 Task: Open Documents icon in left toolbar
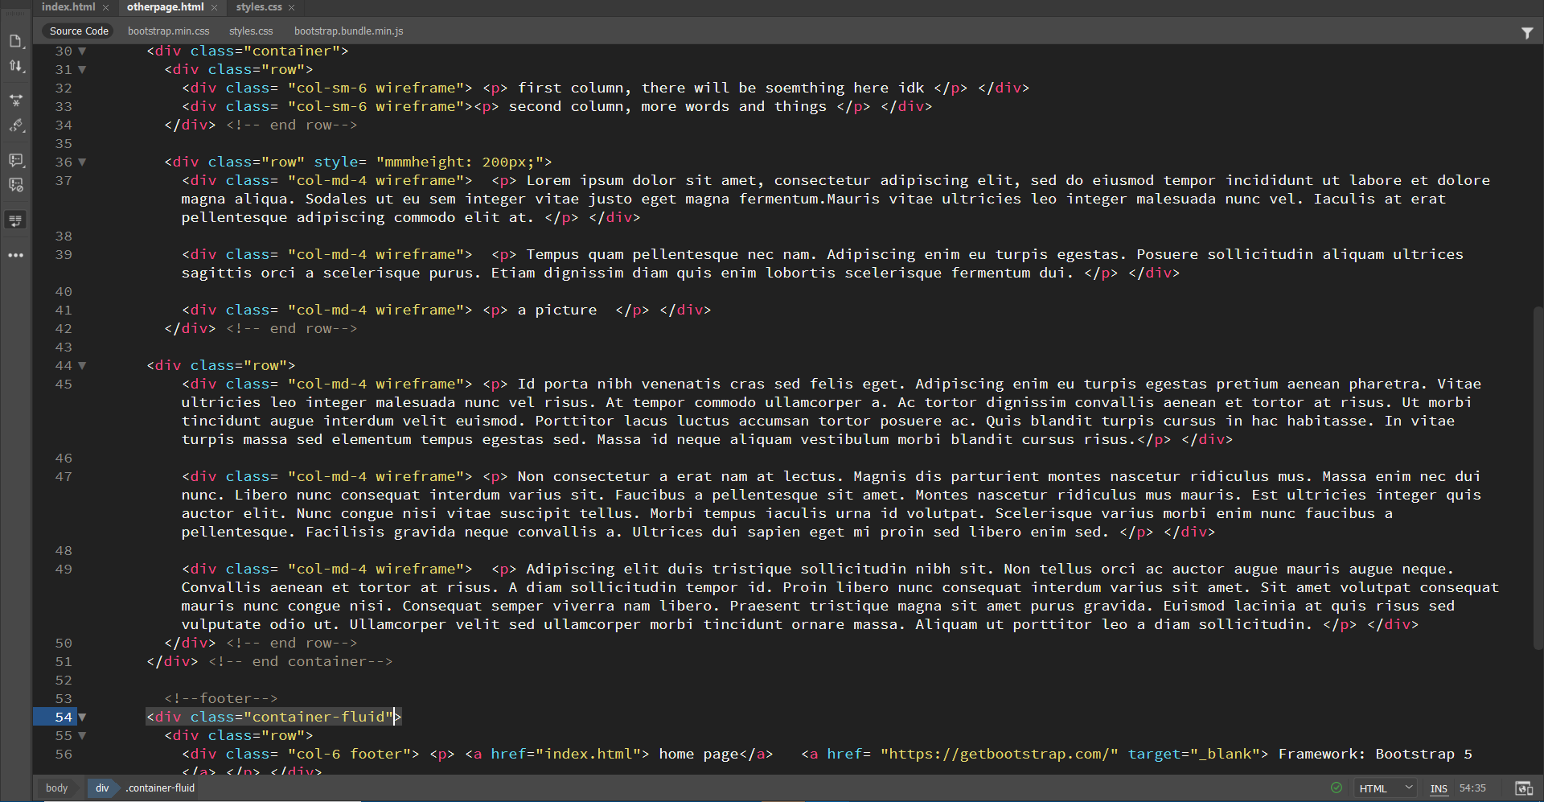pyautogui.click(x=15, y=41)
